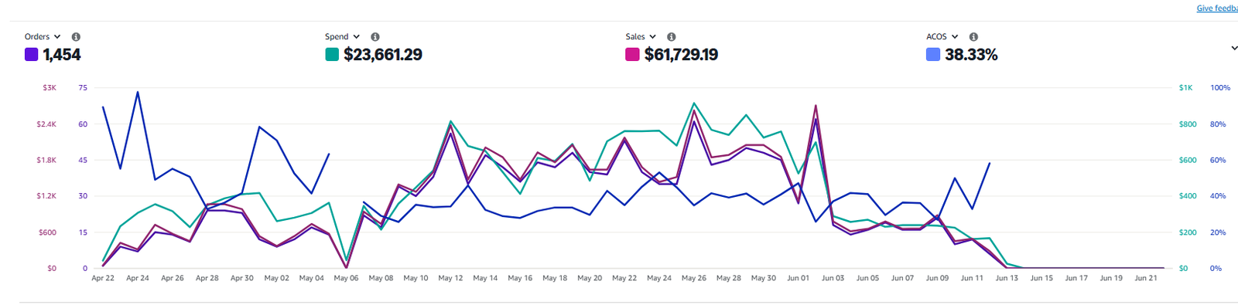This screenshot has width=1238, height=305.
Task: Collapse the chart using the right-edge chevron
Action: pyautogui.click(x=1233, y=48)
